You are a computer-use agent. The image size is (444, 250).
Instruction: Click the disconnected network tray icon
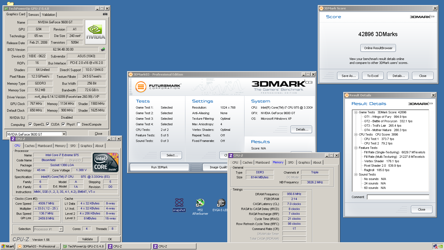click(x=435, y=246)
